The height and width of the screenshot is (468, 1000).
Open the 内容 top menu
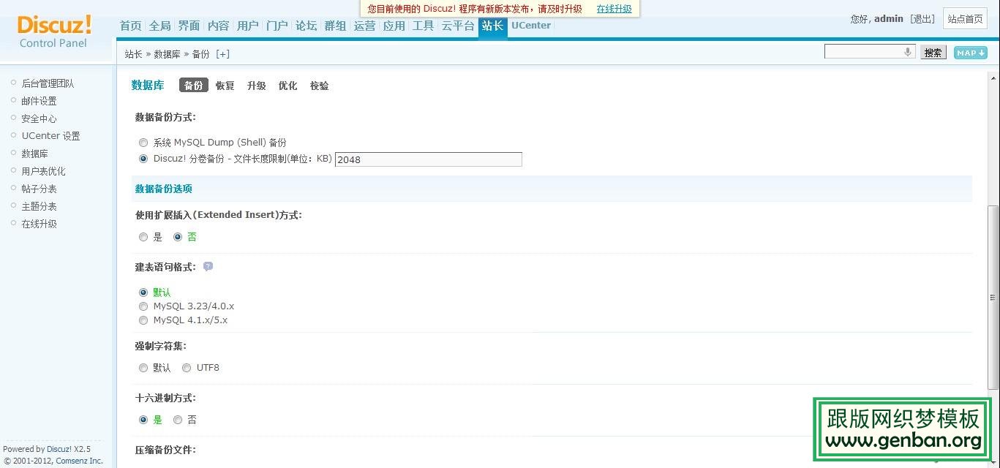pyautogui.click(x=219, y=26)
